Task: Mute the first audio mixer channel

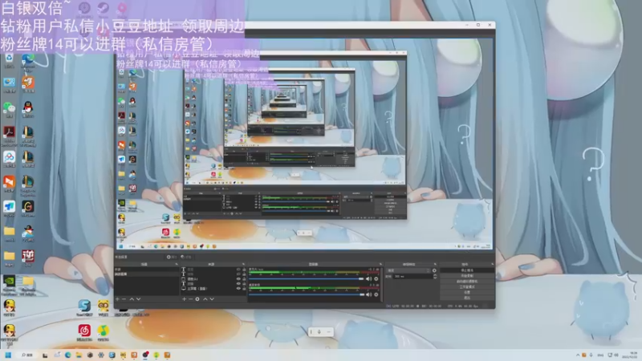Action: [369, 278]
